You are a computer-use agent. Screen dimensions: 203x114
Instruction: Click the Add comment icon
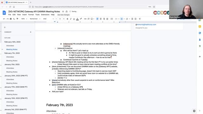pos(88,19)
